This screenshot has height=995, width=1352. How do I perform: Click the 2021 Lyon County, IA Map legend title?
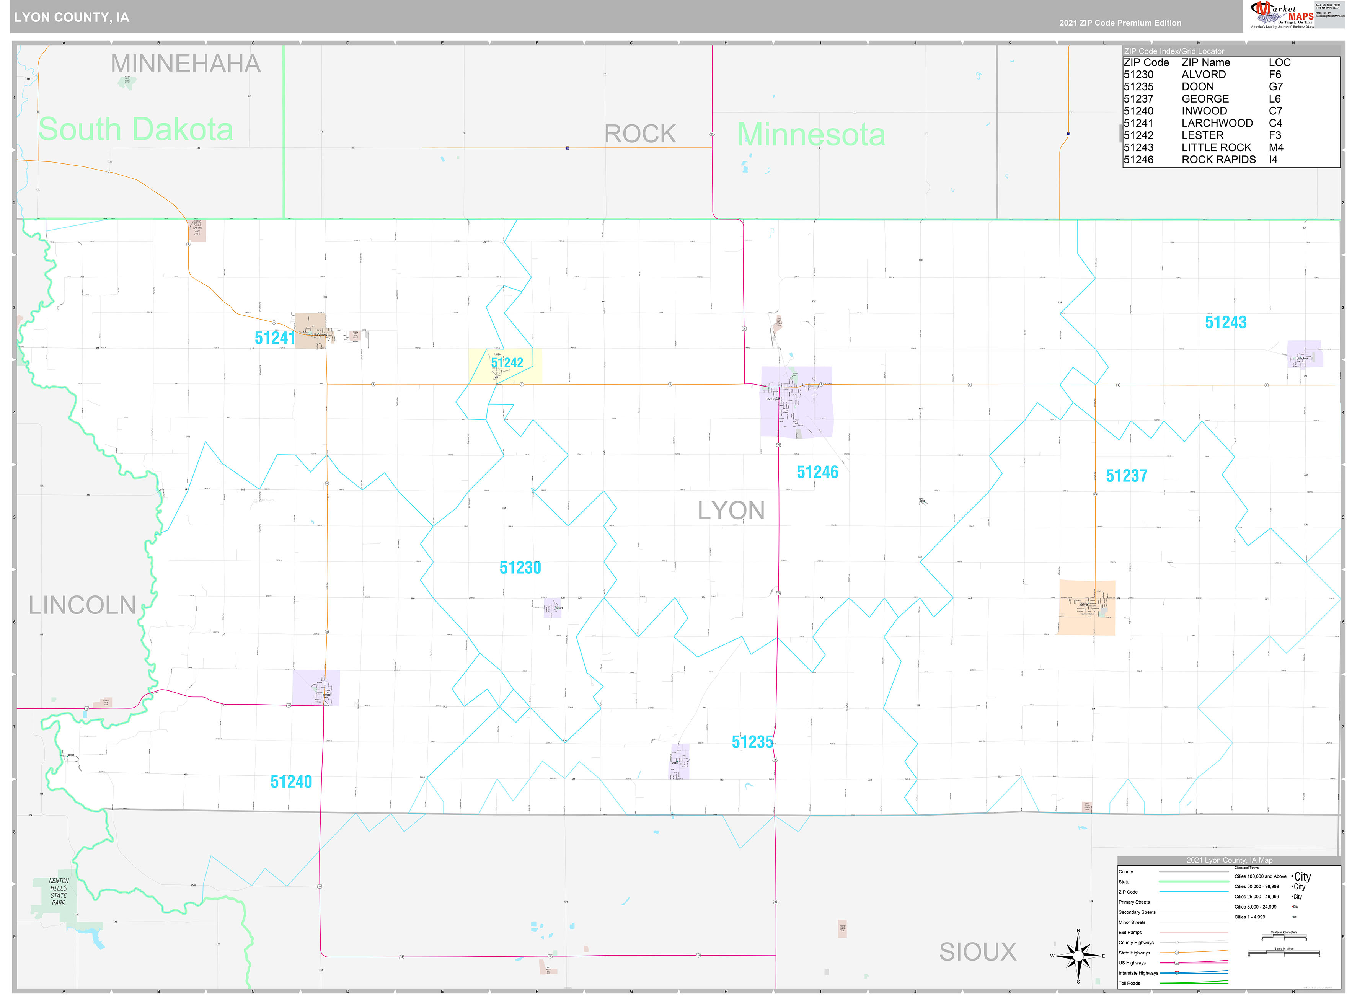point(1230,860)
